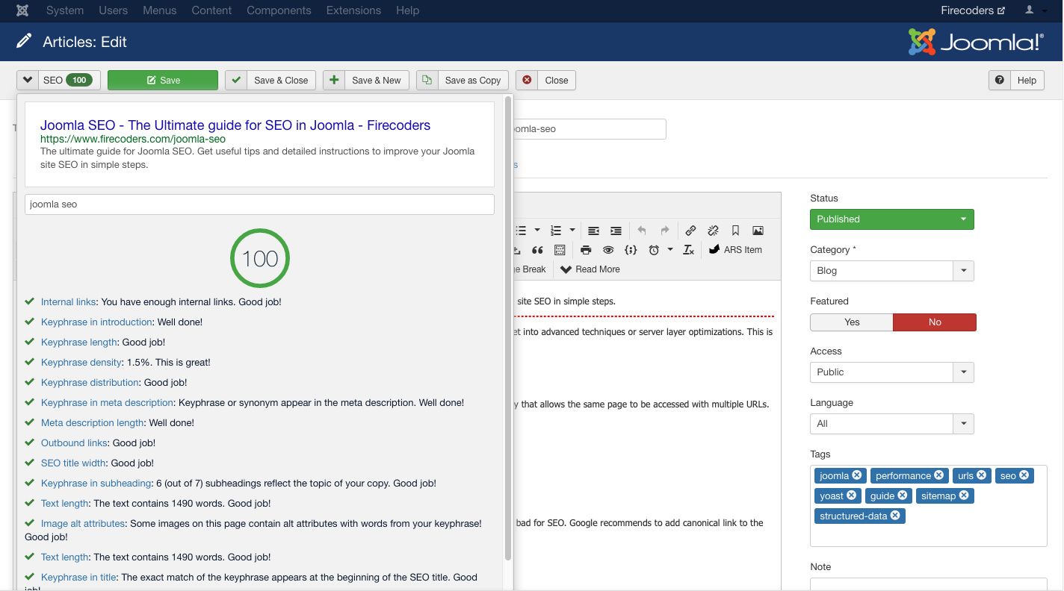The image size is (1064, 591).
Task: Open the System menu
Action: tap(65, 10)
